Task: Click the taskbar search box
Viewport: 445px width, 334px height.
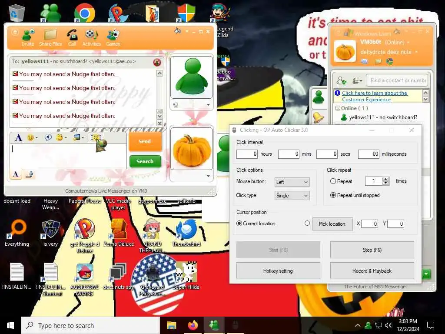Action: [90, 325]
